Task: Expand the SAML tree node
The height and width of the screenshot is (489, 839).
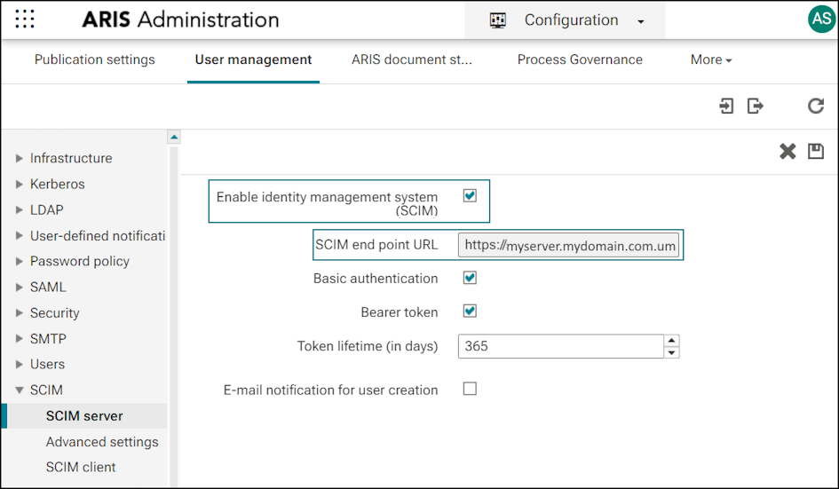Action: click(x=20, y=287)
